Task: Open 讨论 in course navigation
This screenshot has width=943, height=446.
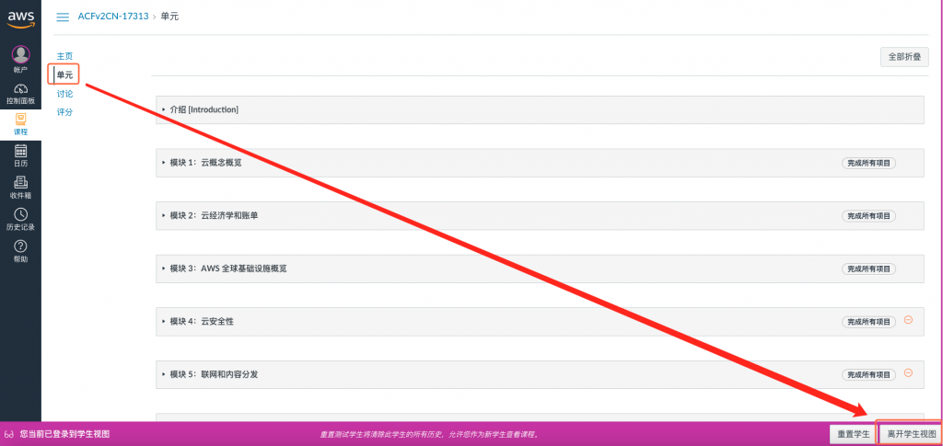Action: pyautogui.click(x=64, y=94)
